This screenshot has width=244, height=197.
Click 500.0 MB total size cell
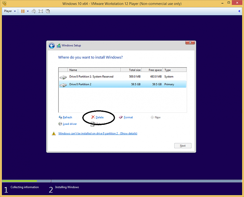coord(135,77)
